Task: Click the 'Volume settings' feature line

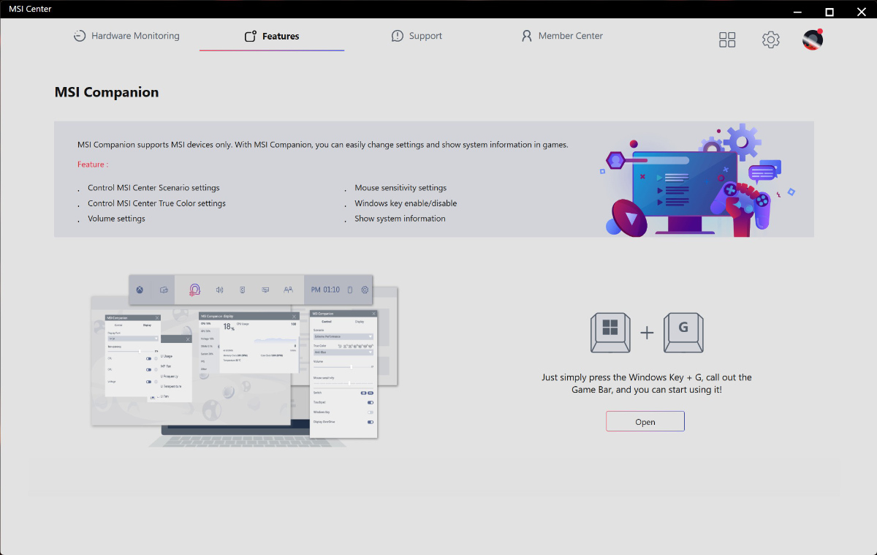Action: click(116, 219)
